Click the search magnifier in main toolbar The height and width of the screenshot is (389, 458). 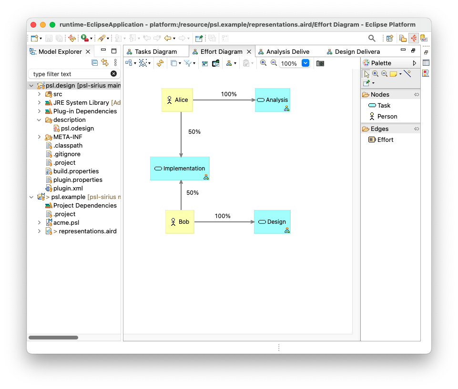click(x=372, y=39)
